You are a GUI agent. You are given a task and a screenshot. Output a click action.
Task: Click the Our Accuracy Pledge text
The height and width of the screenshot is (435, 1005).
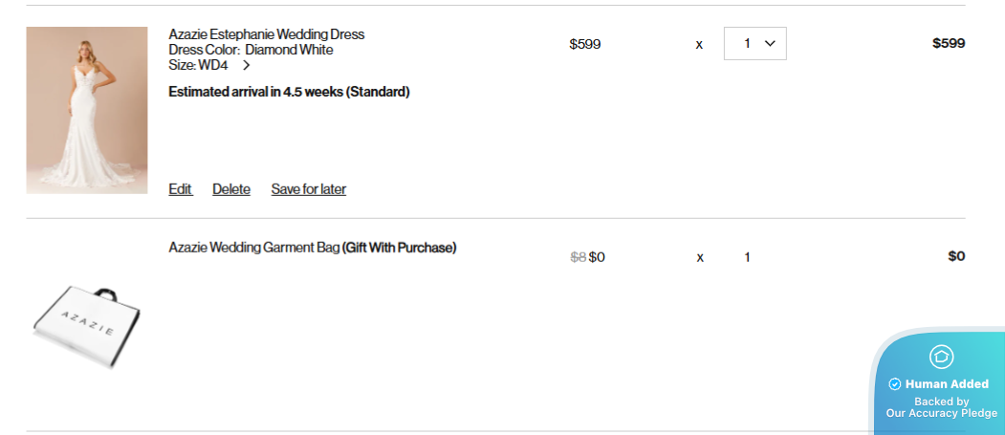(941, 413)
